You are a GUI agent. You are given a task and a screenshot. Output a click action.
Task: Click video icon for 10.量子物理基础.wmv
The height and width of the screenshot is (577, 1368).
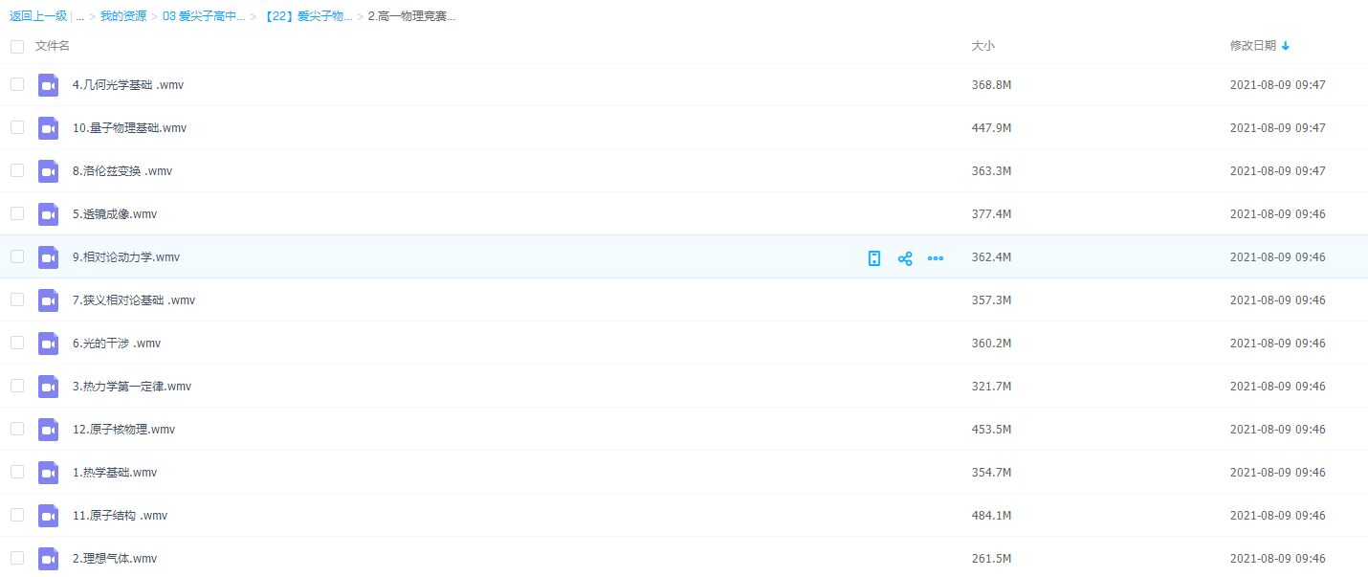(49, 128)
